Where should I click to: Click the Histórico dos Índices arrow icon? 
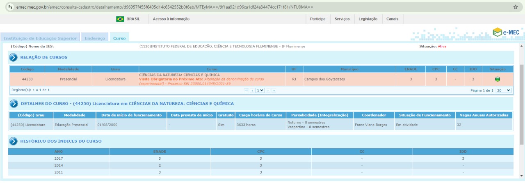(14, 141)
